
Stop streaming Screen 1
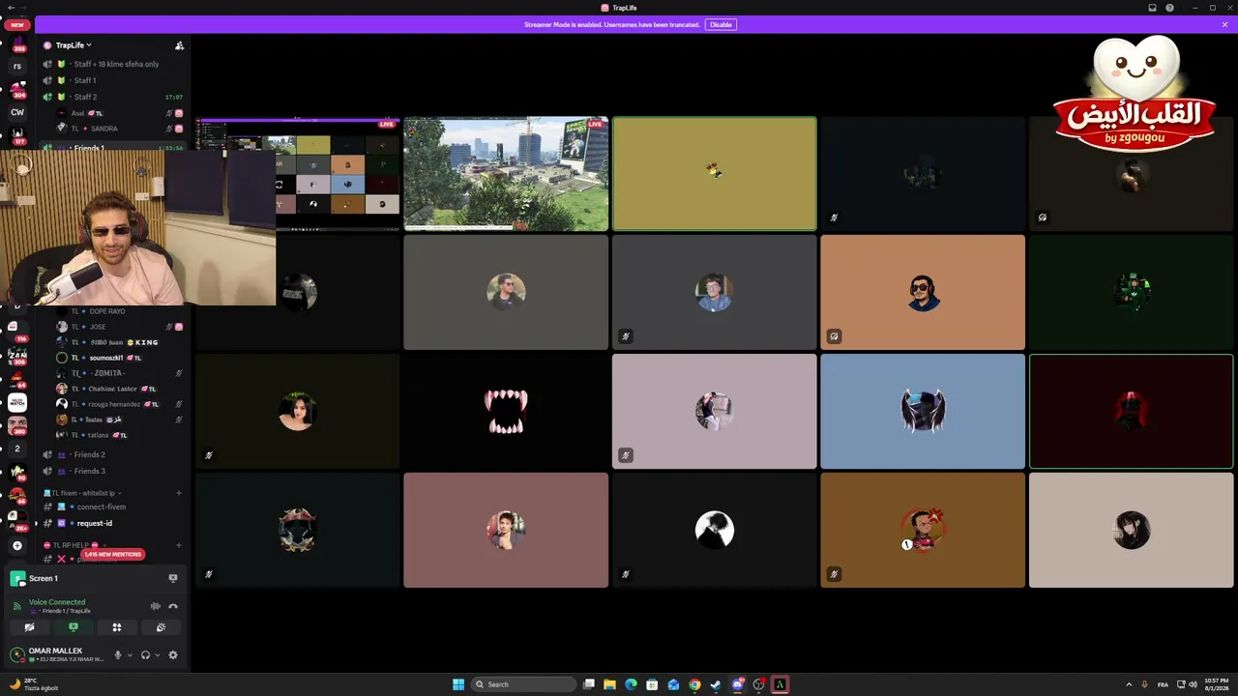pyautogui.click(x=173, y=578)
